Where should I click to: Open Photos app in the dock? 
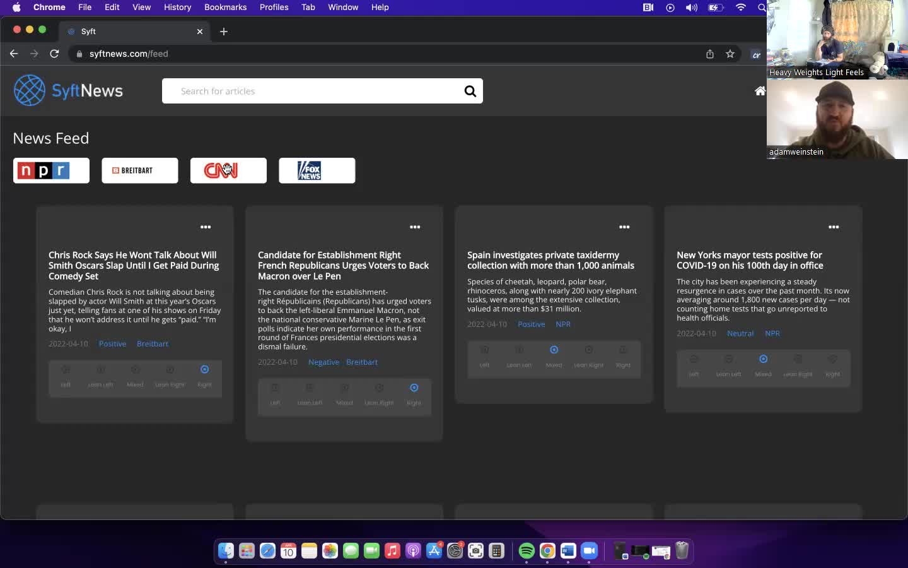330,551
